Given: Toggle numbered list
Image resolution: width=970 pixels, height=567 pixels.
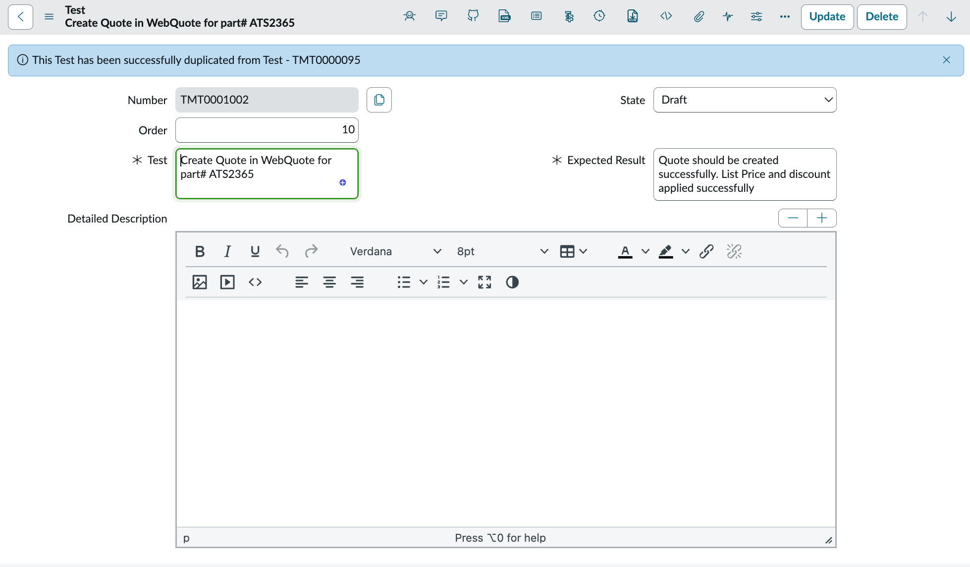Looking at the screenshot, I should click(443, 282).
